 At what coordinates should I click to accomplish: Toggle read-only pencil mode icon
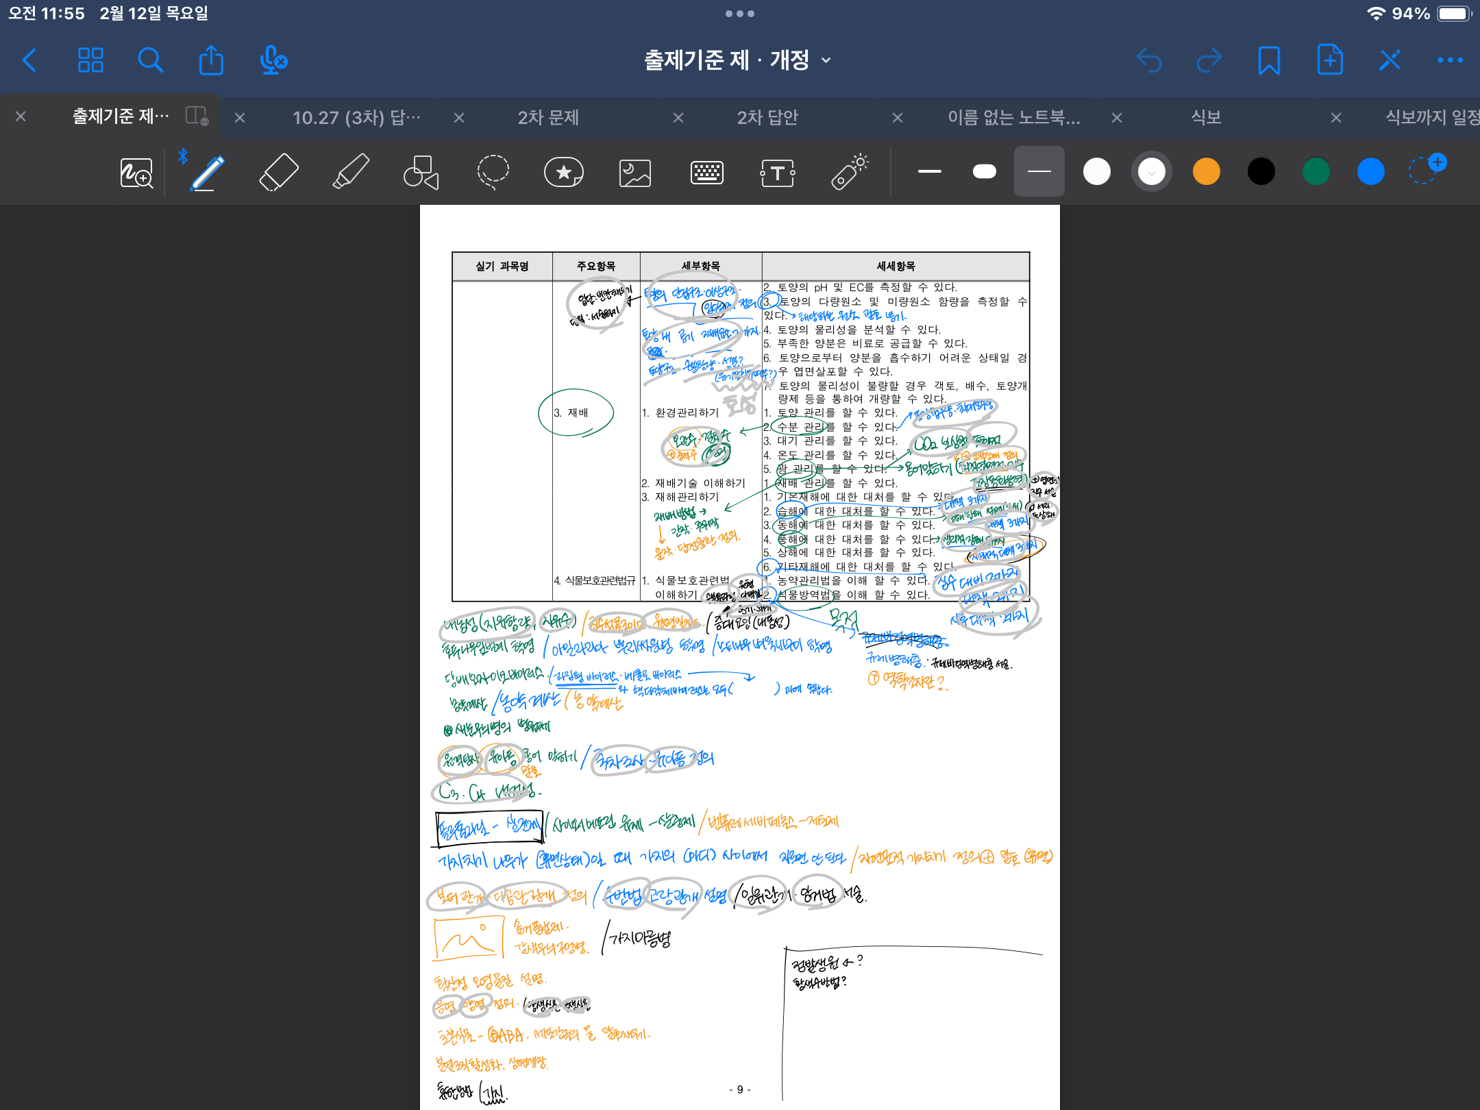point(1390,60)
